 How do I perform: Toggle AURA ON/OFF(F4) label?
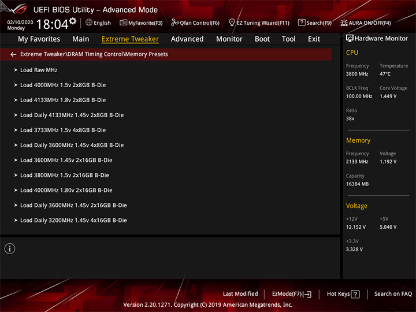tap(370, 23)
